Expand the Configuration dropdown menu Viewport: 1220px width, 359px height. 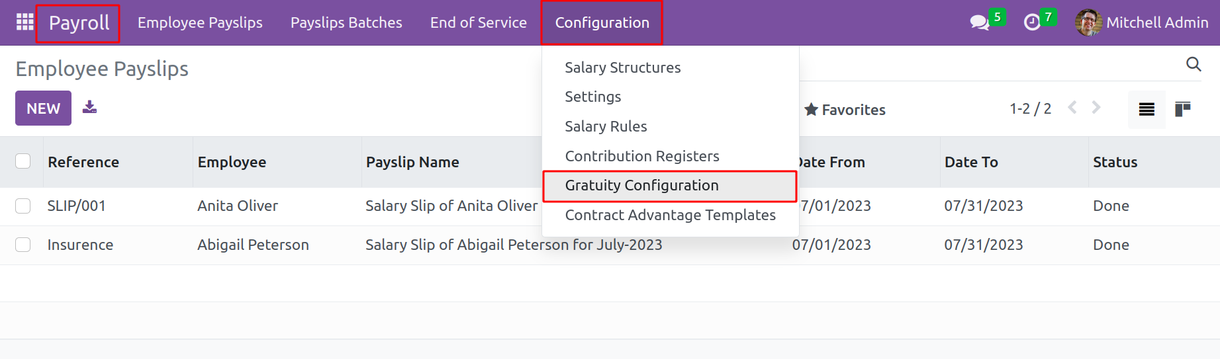pos(602,22)
